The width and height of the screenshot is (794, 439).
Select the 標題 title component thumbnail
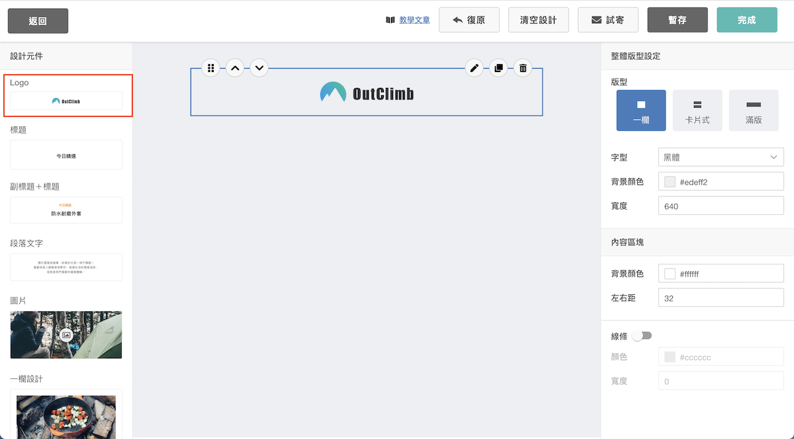[x=66, y=155]
